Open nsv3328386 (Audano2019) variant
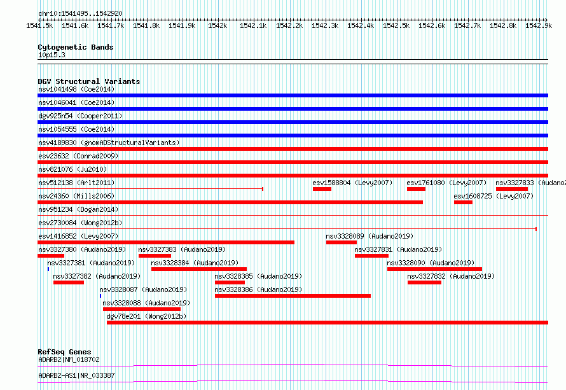Image resolution: width=566 pixels, height=390 pixels. click(258, 289)
